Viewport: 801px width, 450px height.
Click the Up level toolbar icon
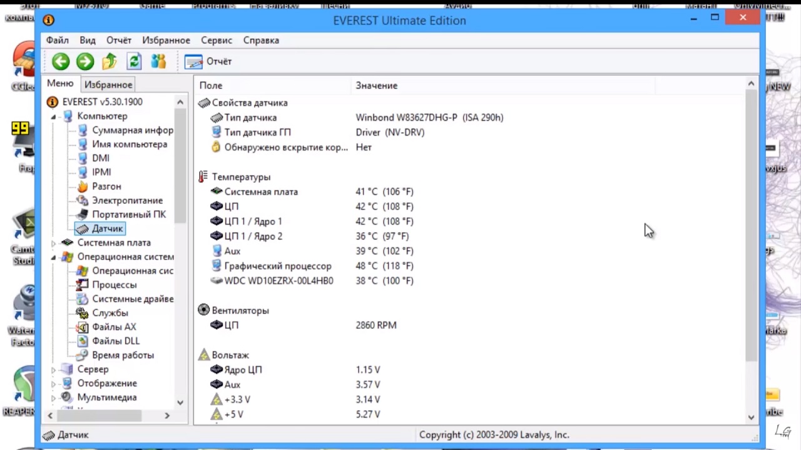[x=110, y=61]
